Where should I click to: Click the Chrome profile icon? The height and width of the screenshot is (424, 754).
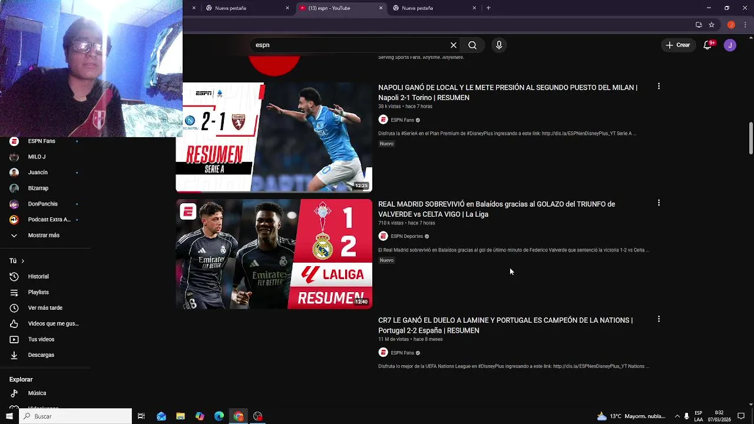[731, 25]
